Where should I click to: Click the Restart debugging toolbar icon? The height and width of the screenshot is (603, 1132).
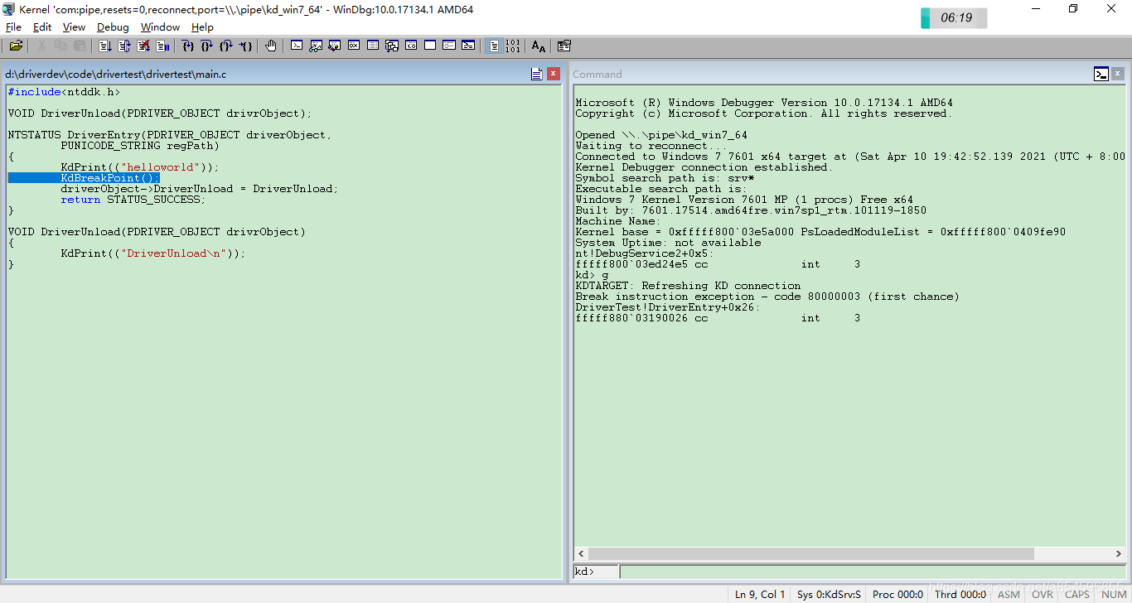[x=124, y=46]
